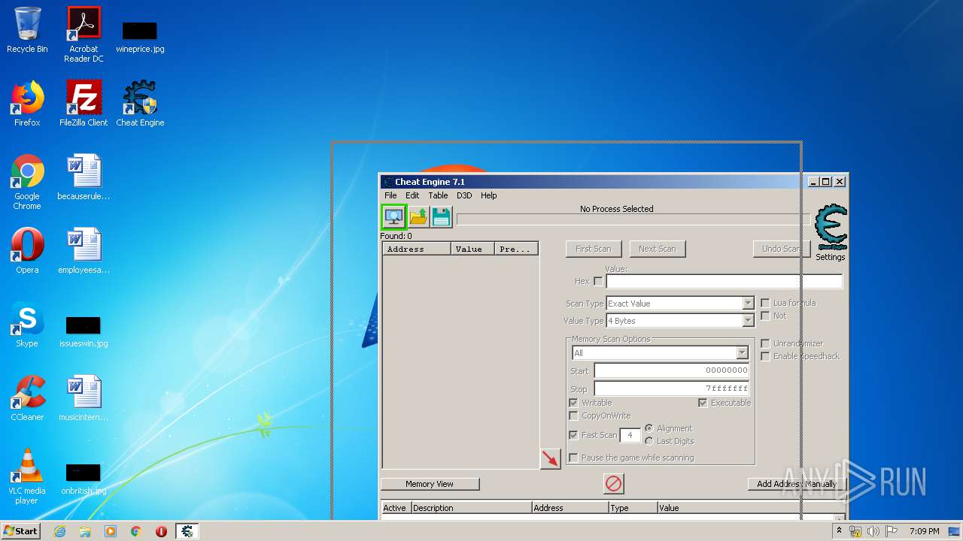Launch Cheat Engine desktop shortcut

140,104
